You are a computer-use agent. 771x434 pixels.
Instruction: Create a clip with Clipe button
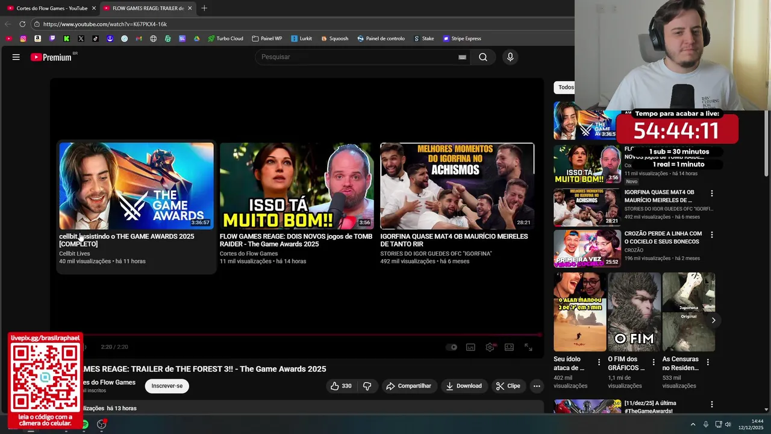508,386
